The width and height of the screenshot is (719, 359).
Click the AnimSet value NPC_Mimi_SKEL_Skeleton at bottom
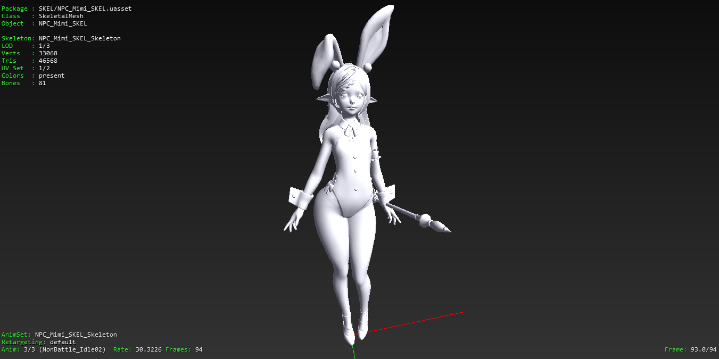[76, 335]
